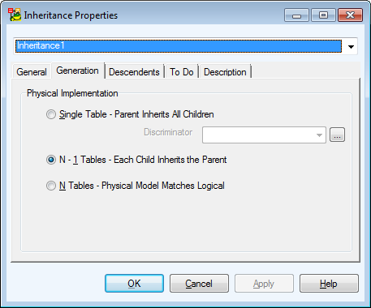Image resolution: width=371 pixels, height=308 pixels.
Task: Close the Inheritance Properties dialog
Action: pyautogui.click(x=350, y=15)
